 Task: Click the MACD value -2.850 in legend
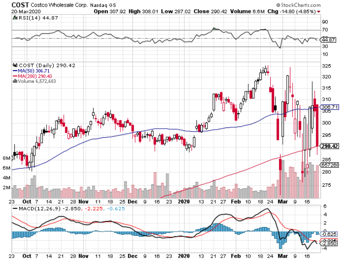pos(72,209)
